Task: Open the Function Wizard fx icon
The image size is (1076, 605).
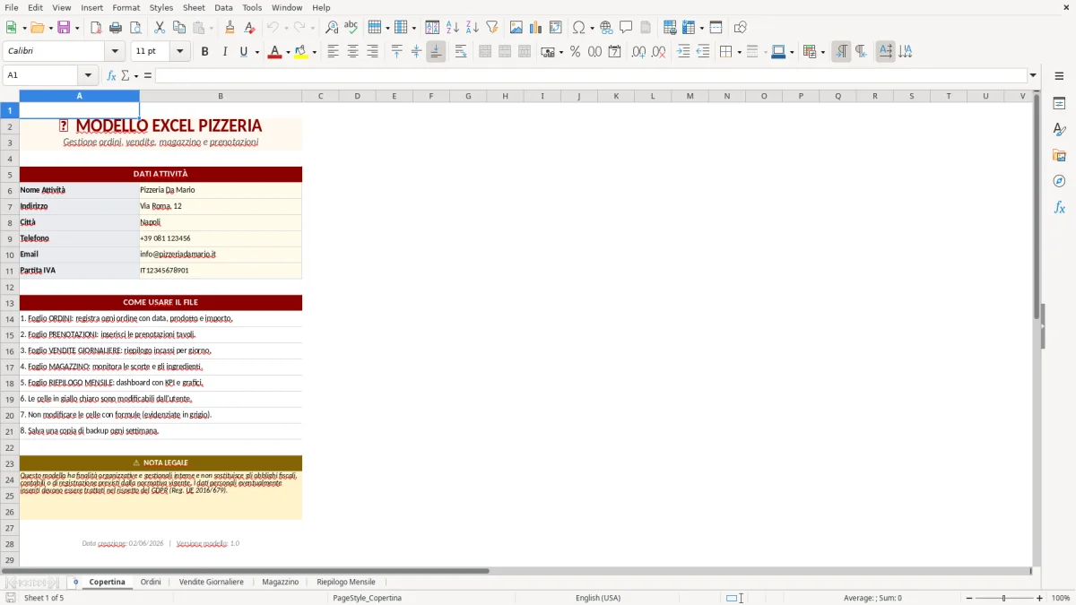Action: [x=112, y=75]
